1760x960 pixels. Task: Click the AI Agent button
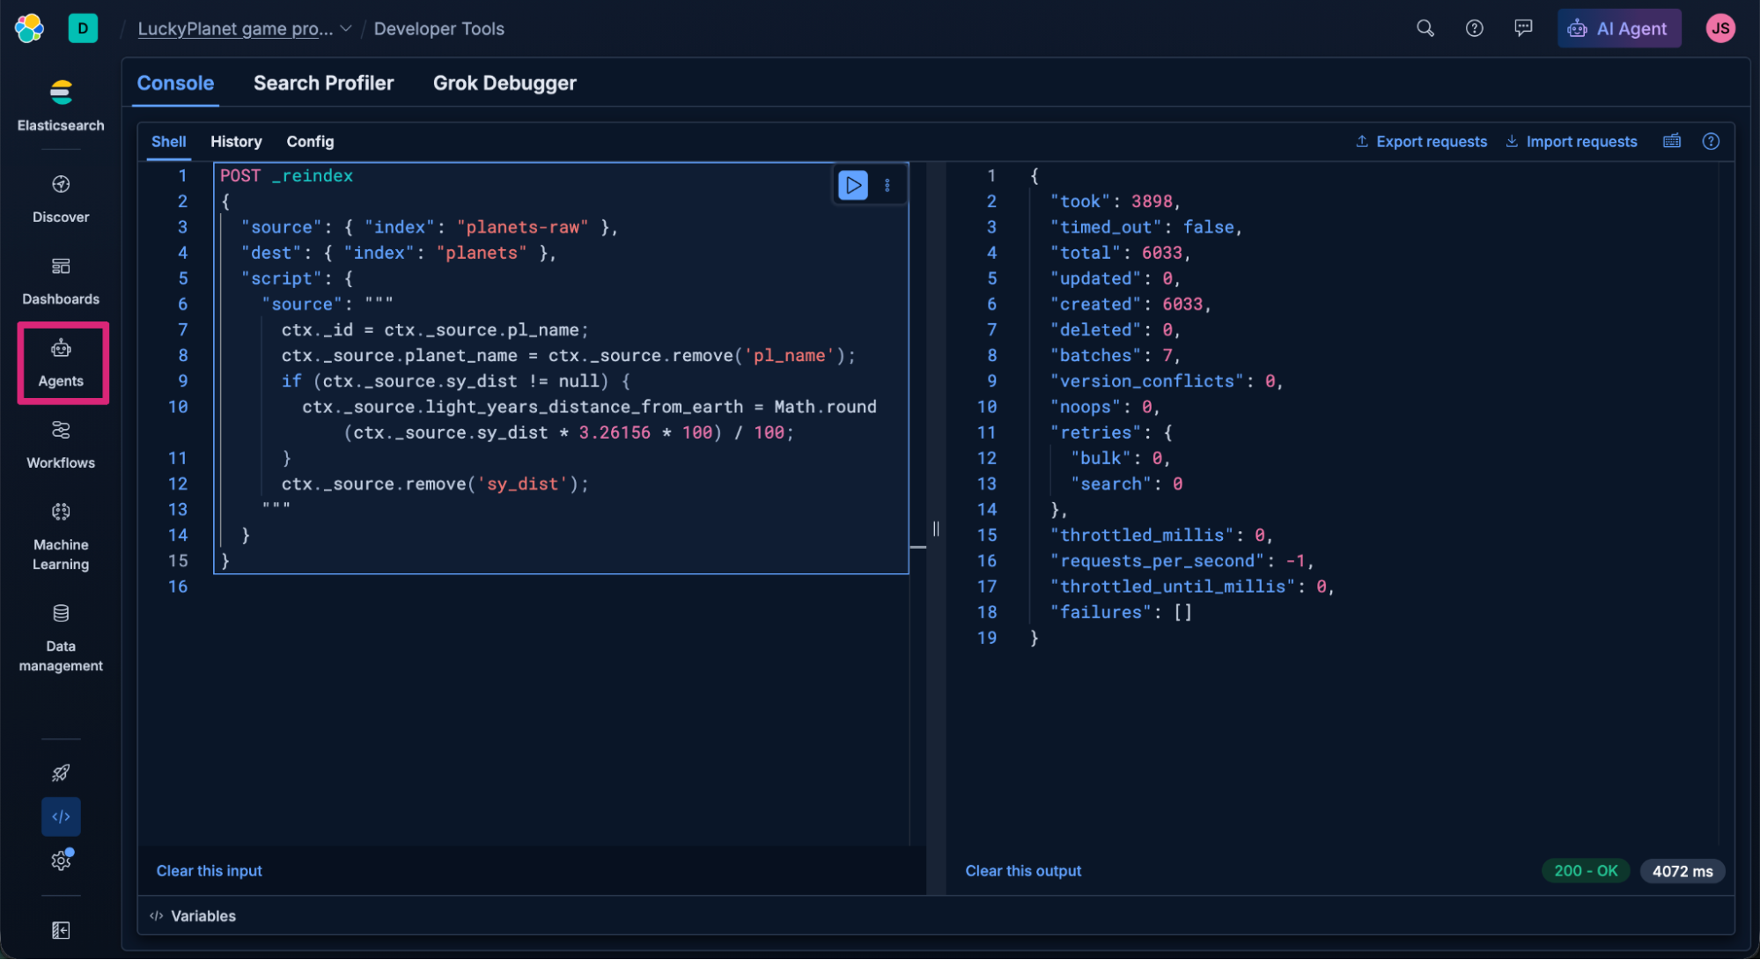1618,28
